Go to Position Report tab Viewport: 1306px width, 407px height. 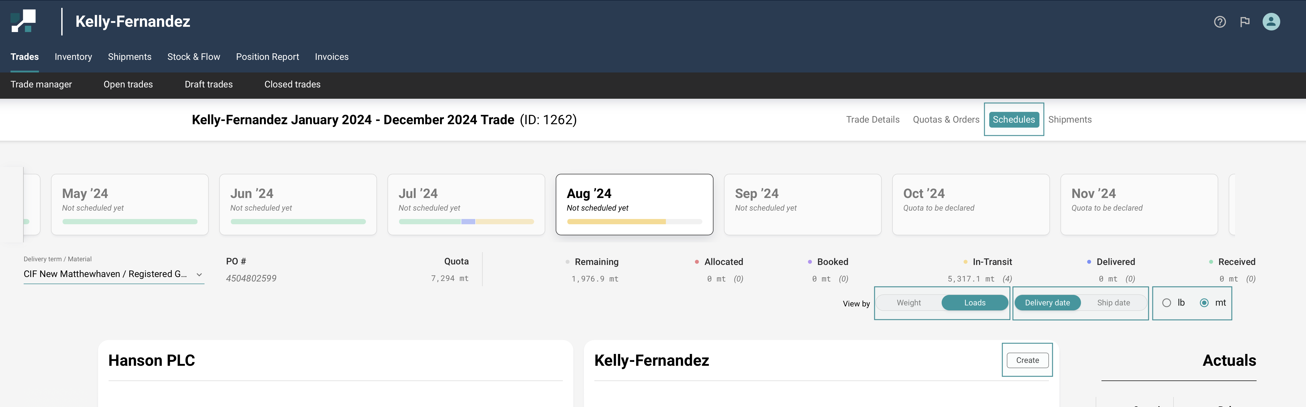267,57
